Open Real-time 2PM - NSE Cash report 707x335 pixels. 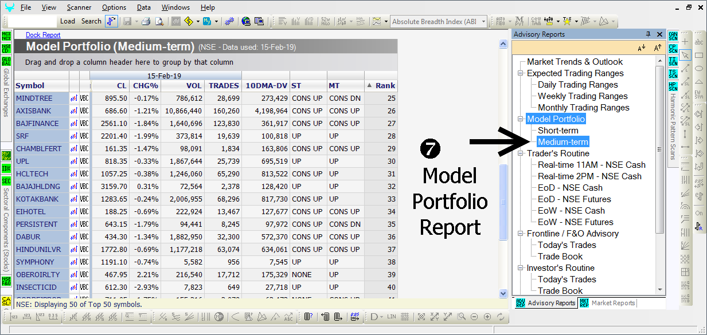pyautogui.click(x=589, y=176)
